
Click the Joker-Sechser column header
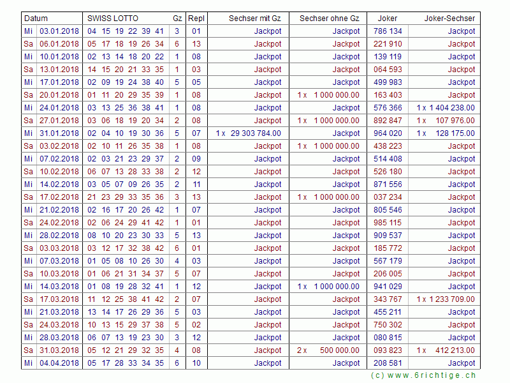coord(449,19)
